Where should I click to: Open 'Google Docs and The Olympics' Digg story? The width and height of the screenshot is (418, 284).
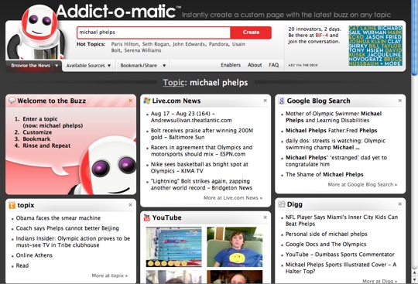coord(326,245)
